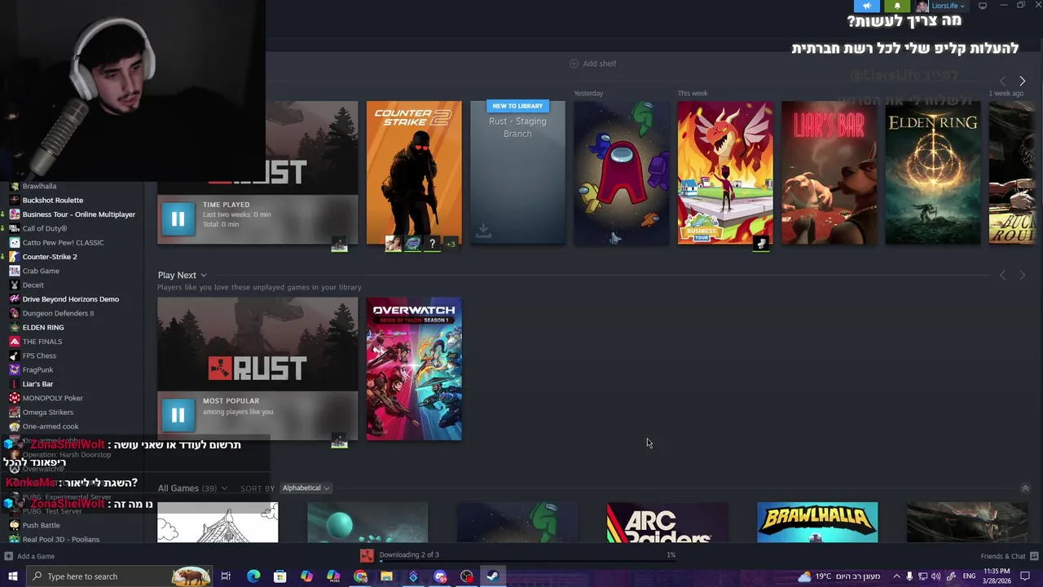Pause the Rust download in MOST POPULAR card
The width and height of the screenshot is (1043, 587).
[x=178, y=415]
